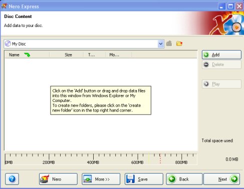Open the My Disc dropdown arrow
244x189 pixels.
160,44
